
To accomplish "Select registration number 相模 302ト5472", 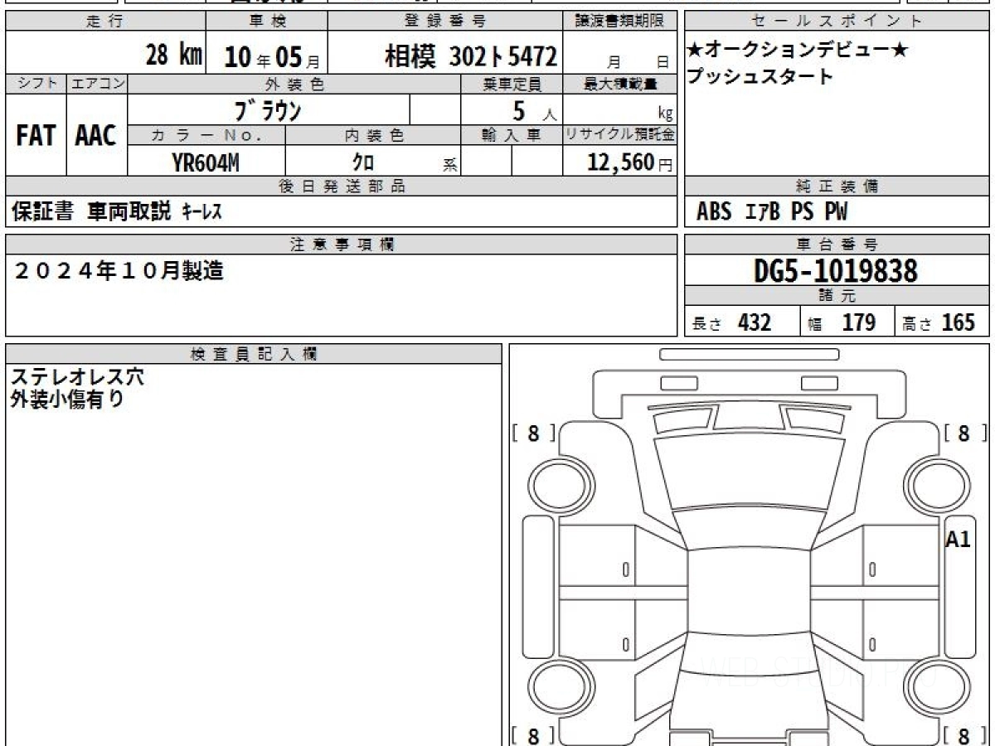I will (470, 56).
